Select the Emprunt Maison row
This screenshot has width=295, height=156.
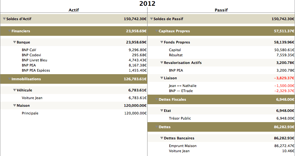coord(221,146)
